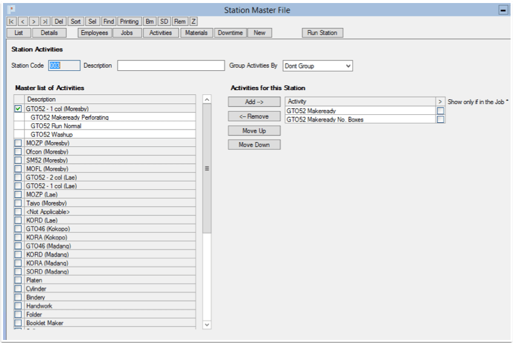The height and width of the screenshot is (343, 513).
Task: Click the master list Description column header
Action: coord(110,99)
